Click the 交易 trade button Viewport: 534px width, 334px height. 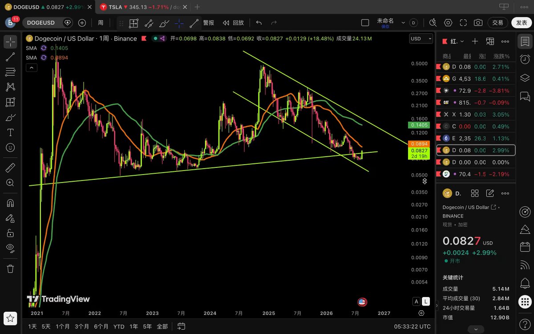point(498,23)
